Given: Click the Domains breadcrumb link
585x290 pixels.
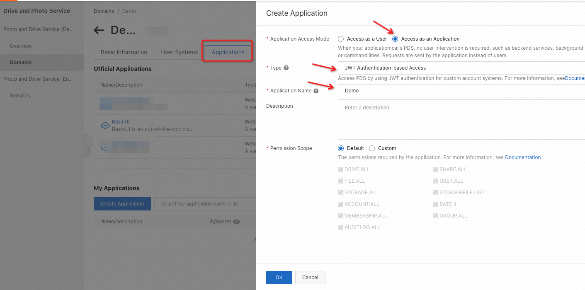Looking at the screenshot, I should (104, 11).
